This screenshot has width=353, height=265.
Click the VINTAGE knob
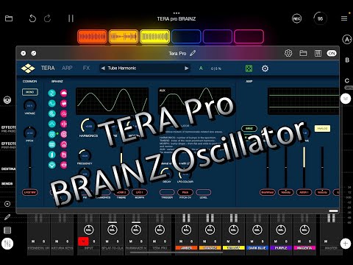30,105
